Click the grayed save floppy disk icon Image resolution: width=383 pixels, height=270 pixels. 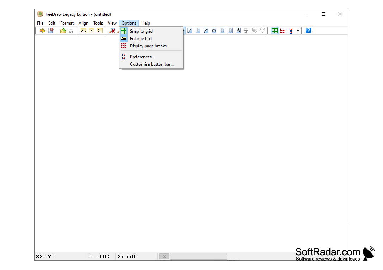71,31
